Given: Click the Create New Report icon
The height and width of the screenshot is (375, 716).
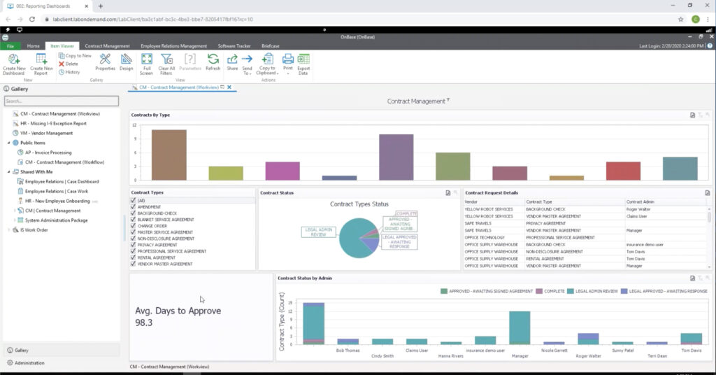Looking at the screenshot, I should [41, 59].
